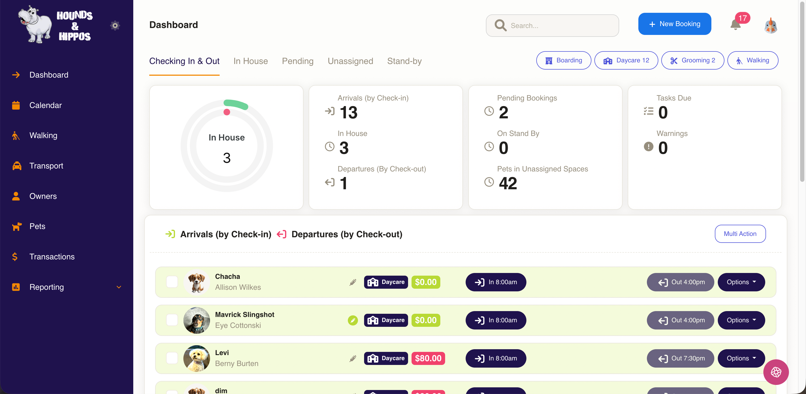Open the Options dropdown for Chacha
The width and height of the screenshot is (806, 394).
(x=741, y=282)
